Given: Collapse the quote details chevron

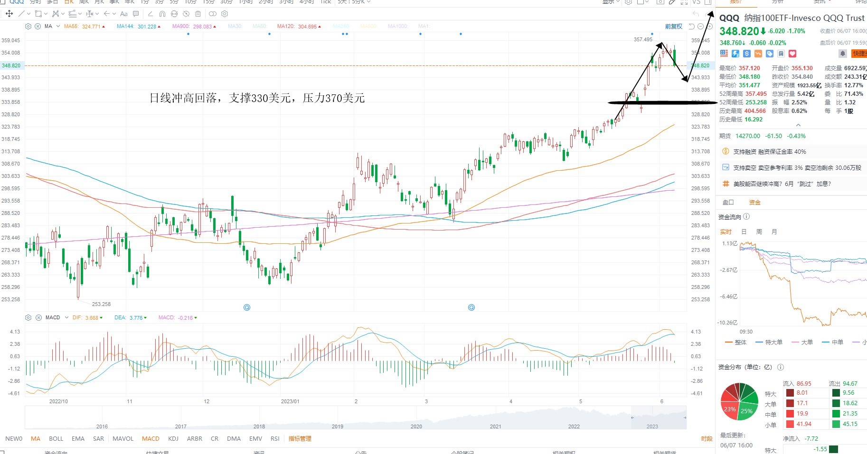Looking at the screenshot, I should tap(798, 125).
